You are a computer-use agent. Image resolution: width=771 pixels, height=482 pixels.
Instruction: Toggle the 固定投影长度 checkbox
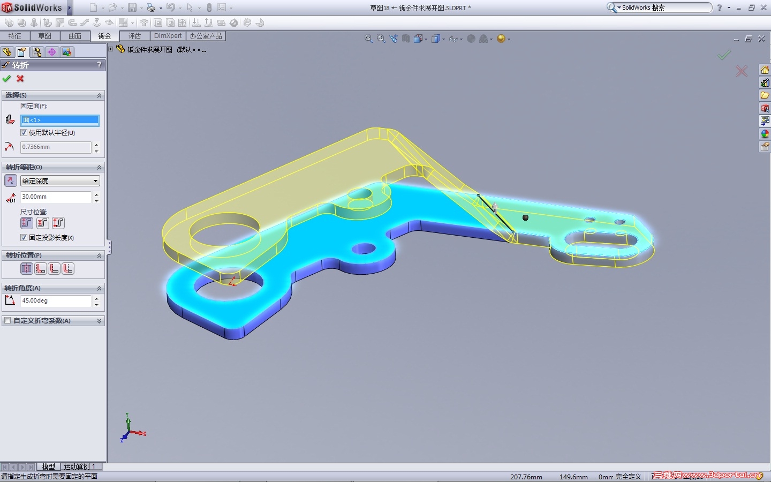point(24,237)
